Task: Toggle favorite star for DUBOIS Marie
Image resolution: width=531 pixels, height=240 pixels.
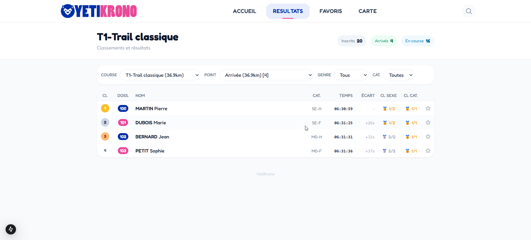Action: pyautogui.click(x=428, y=123)
